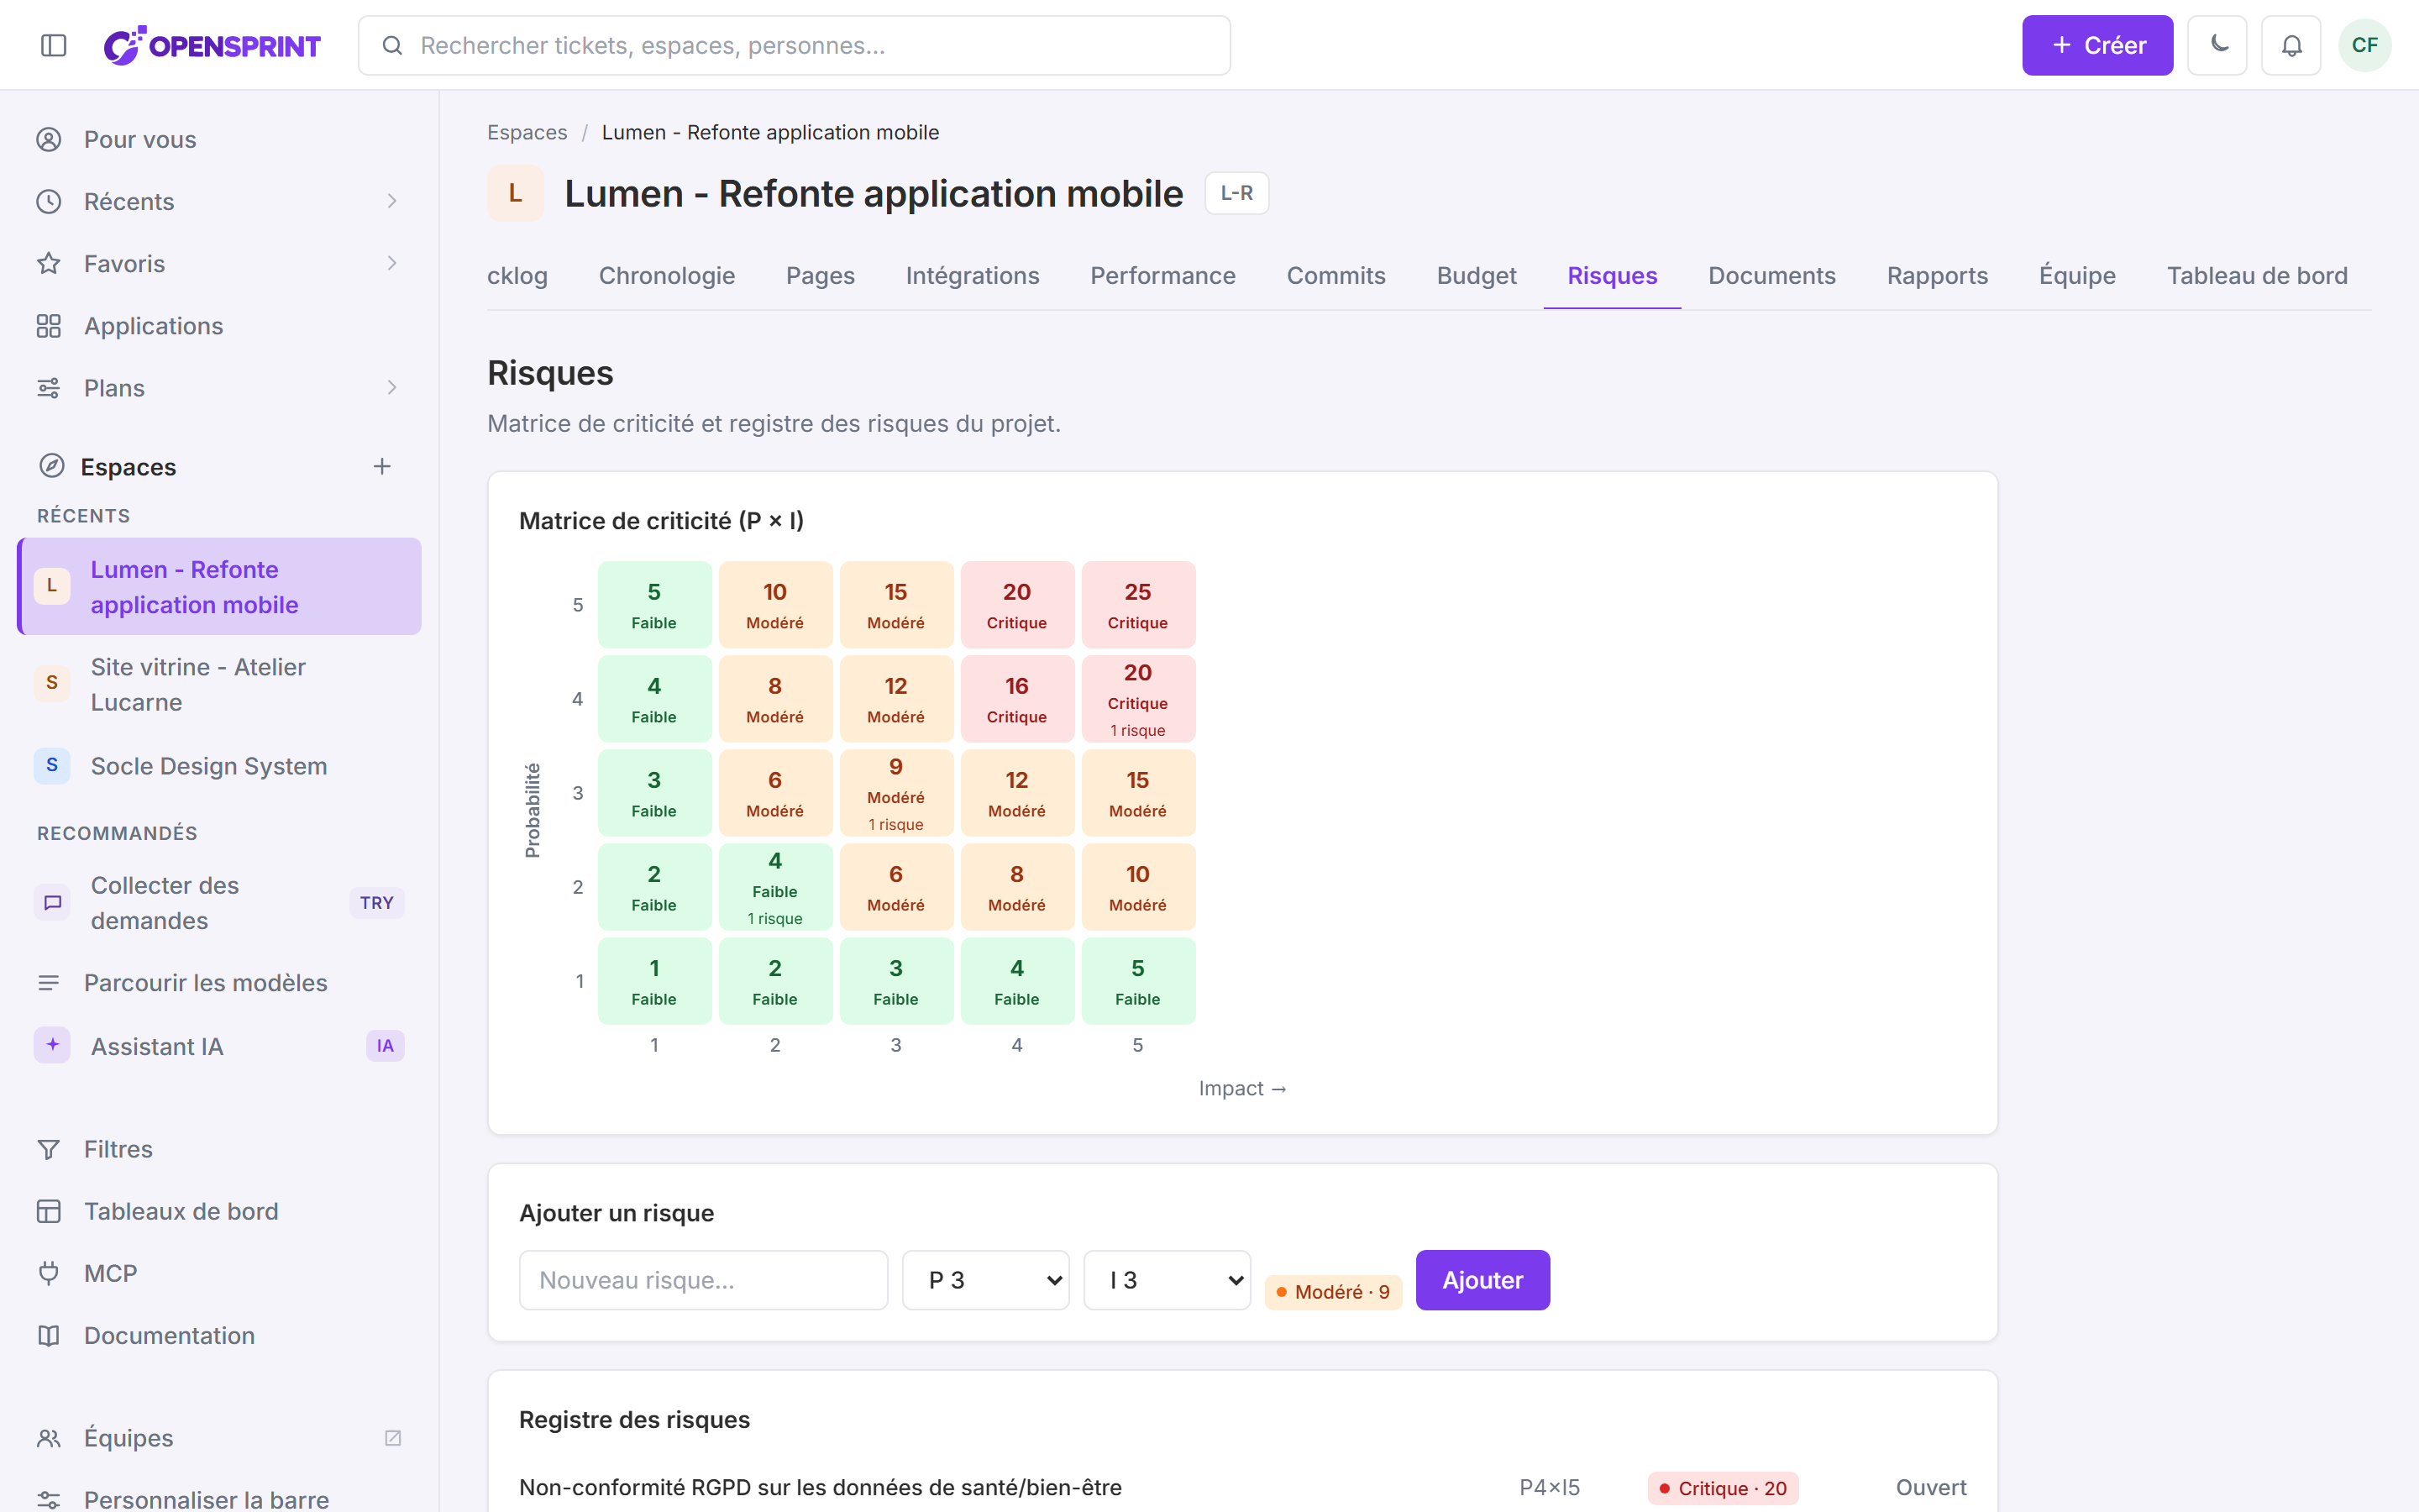
Task: Open Non-conformité RGPD risk row
Action: [x=1242, y=1488]
